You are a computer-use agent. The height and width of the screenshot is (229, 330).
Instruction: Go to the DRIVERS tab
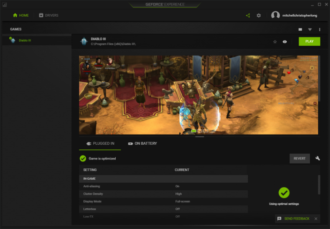pos(49,15)
